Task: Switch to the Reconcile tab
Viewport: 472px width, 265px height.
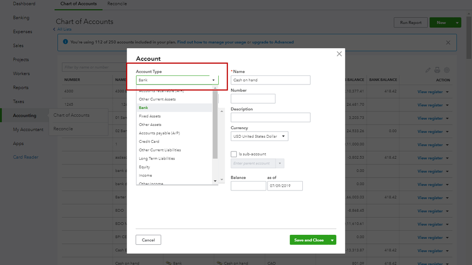Action: pyautogui.click(x=117, y=4)
